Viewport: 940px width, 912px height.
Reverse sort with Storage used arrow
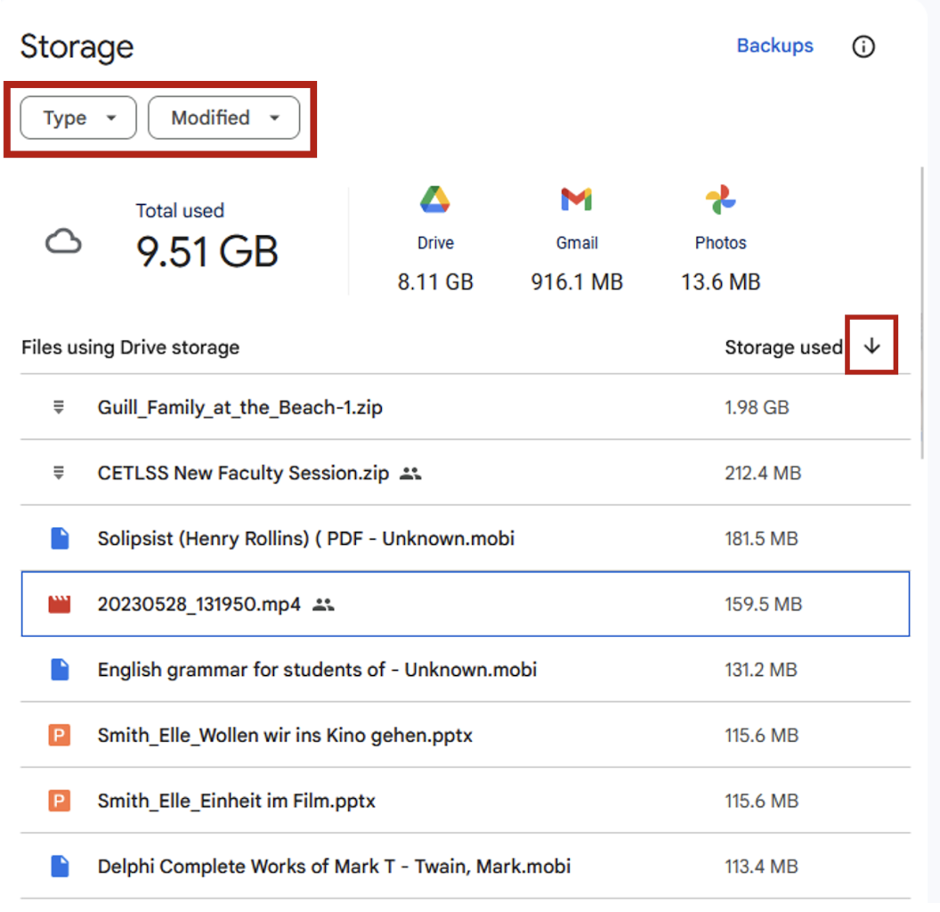click(x=871, y=346)
